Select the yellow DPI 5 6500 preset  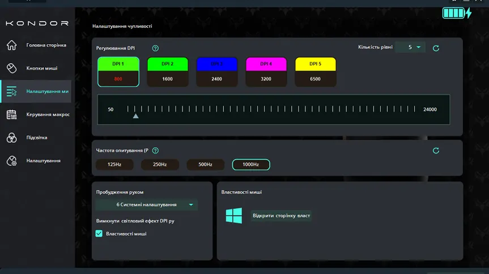click(315, 72)
